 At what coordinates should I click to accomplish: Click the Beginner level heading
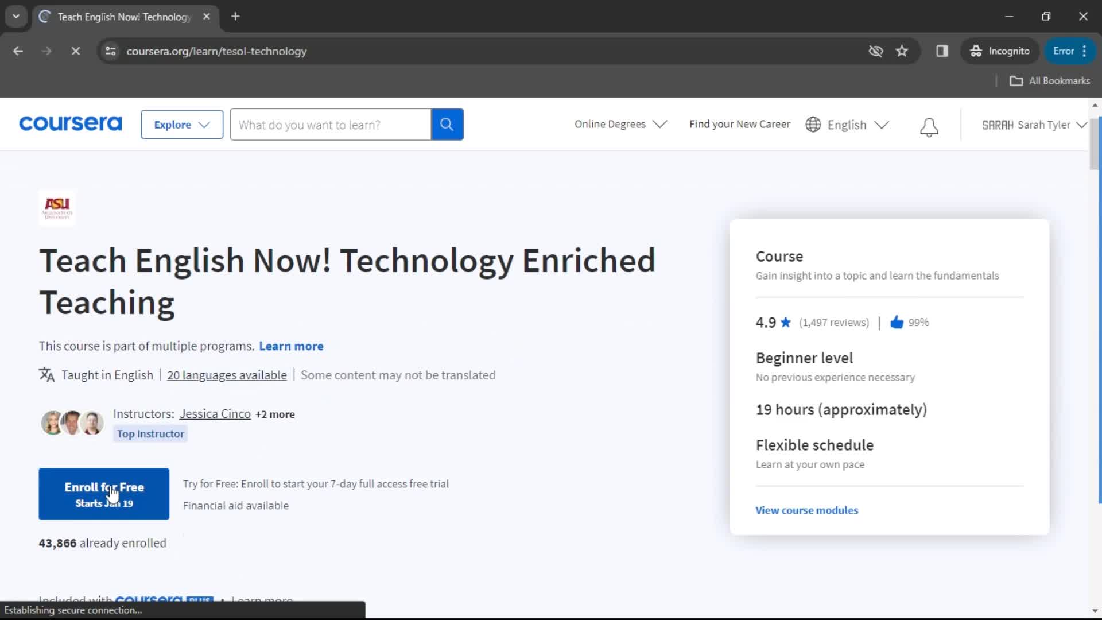[804, 358]
